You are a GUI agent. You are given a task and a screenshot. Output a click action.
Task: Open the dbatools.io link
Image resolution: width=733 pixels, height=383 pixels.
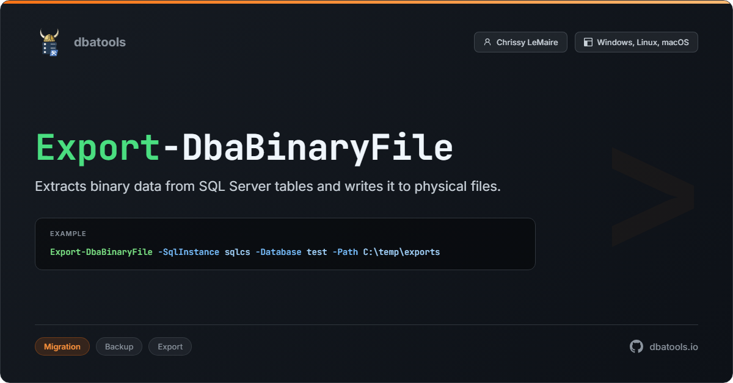click(674, 346)
